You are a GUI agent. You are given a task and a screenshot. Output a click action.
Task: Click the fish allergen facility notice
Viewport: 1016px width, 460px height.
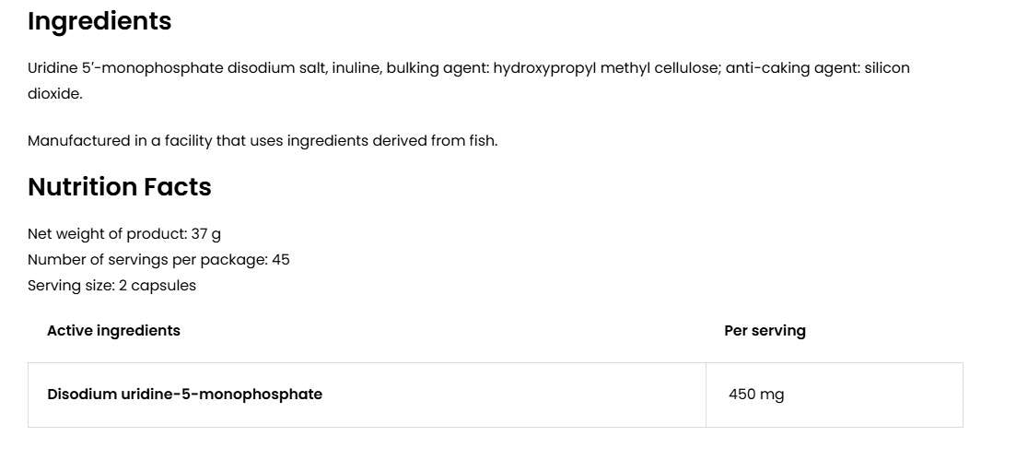coord(263,141)
